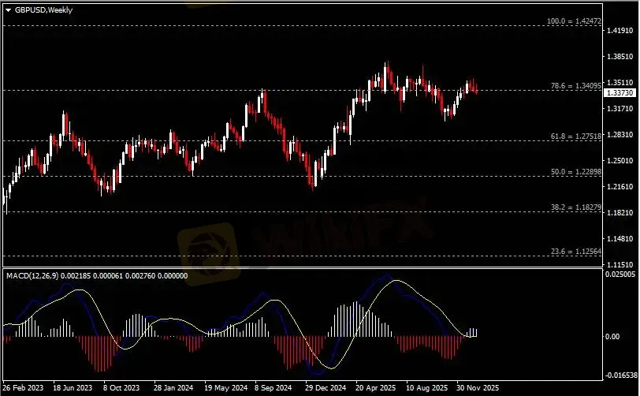Click the 78.6 = 1.34095 Fibonacci label
This screenshot has width=640, height=396.
coord(577,85)
